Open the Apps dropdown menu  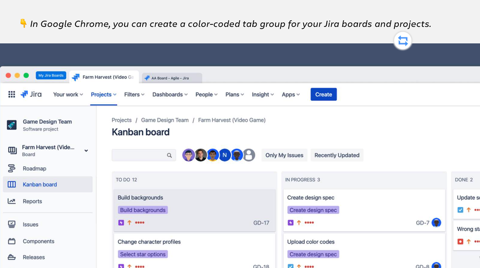click(x=291, y=94)
